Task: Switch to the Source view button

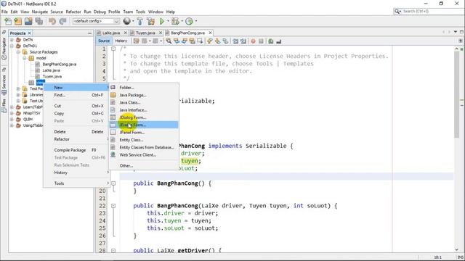Action: 104,41
